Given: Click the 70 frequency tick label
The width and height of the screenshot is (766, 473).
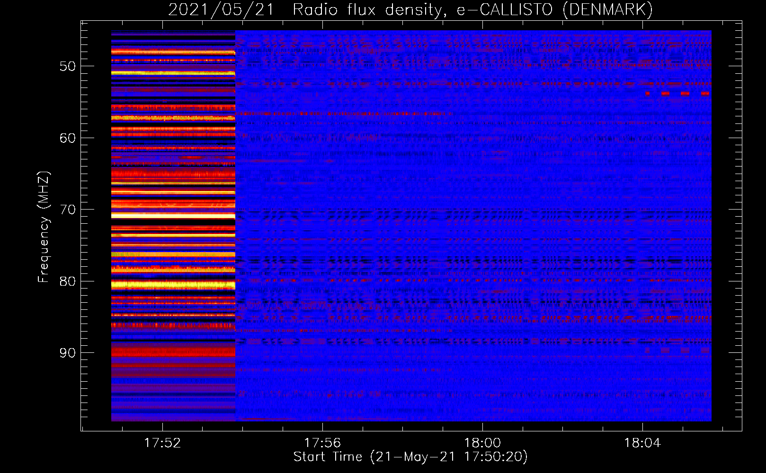Looking at the screenshot, I should tap(68, 210).
